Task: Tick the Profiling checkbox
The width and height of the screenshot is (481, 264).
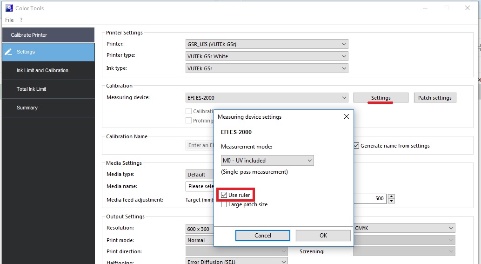Action: (x=189, y=120)
